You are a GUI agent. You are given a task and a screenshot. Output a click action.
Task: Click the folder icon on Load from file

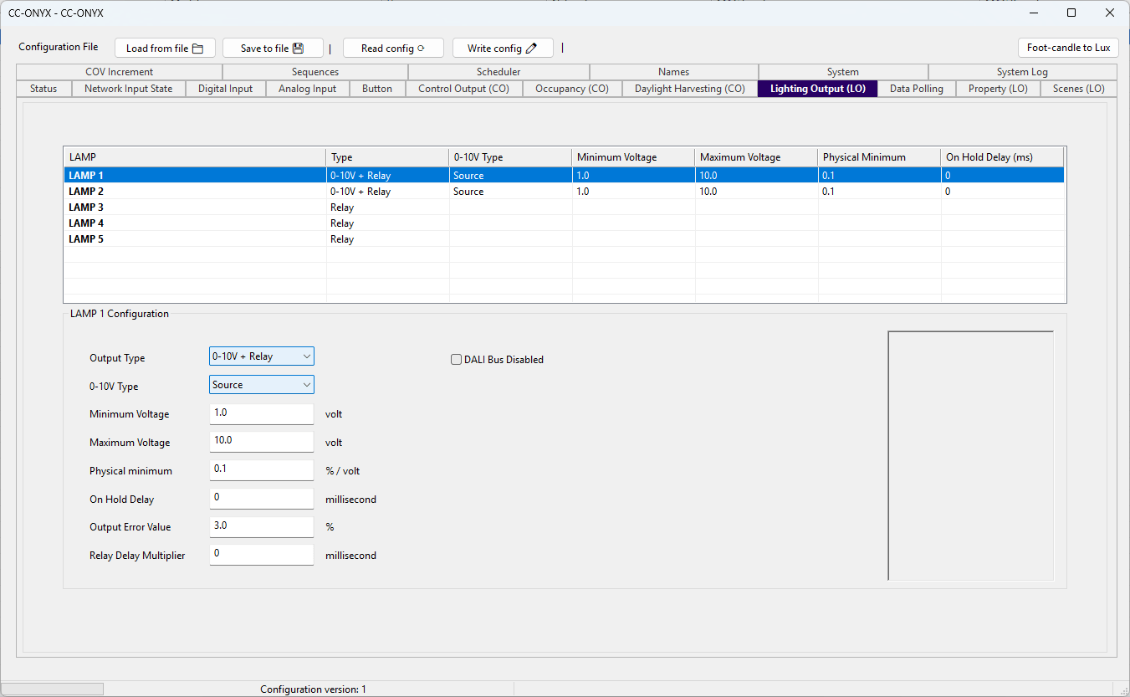coord(198,49)
